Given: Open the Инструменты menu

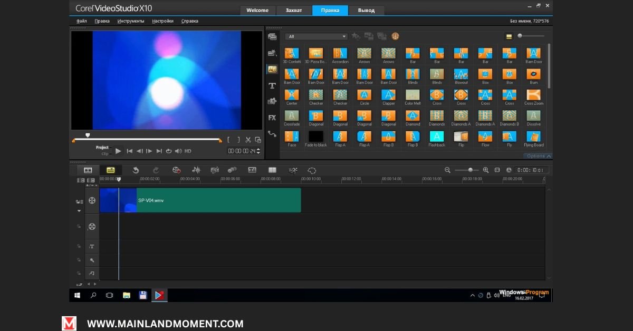Looking at the screenshot, I should pos(131,21).
